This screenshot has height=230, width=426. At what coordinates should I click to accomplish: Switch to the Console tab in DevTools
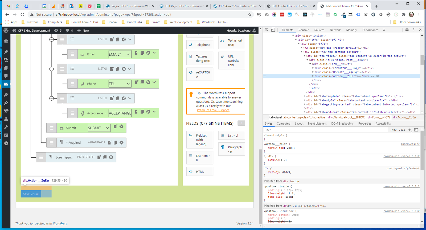[x=304, y=30]
